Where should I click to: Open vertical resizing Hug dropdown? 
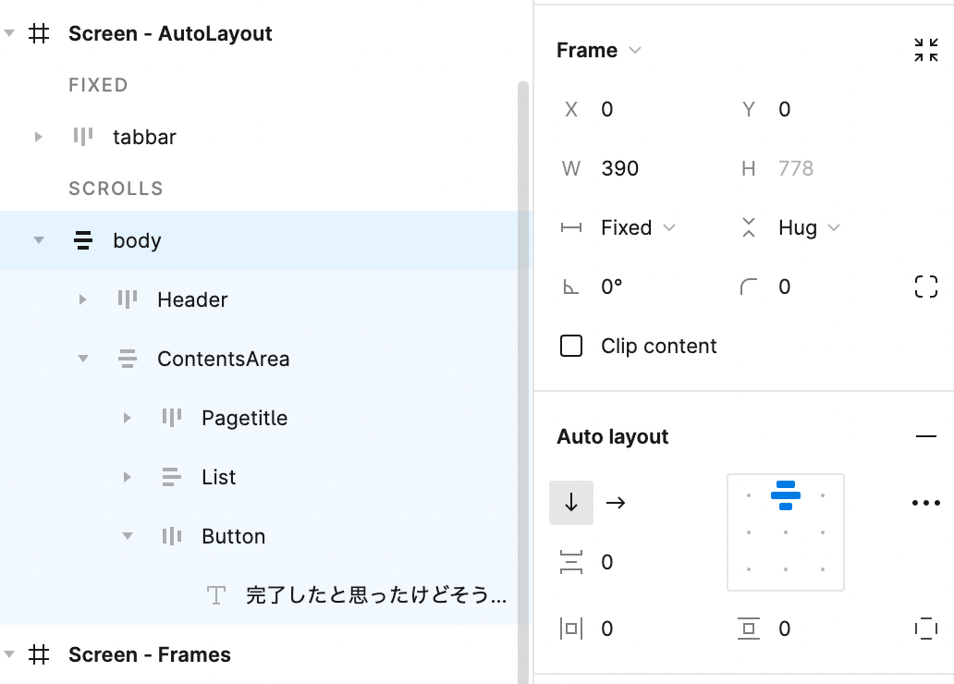[808, 227]
